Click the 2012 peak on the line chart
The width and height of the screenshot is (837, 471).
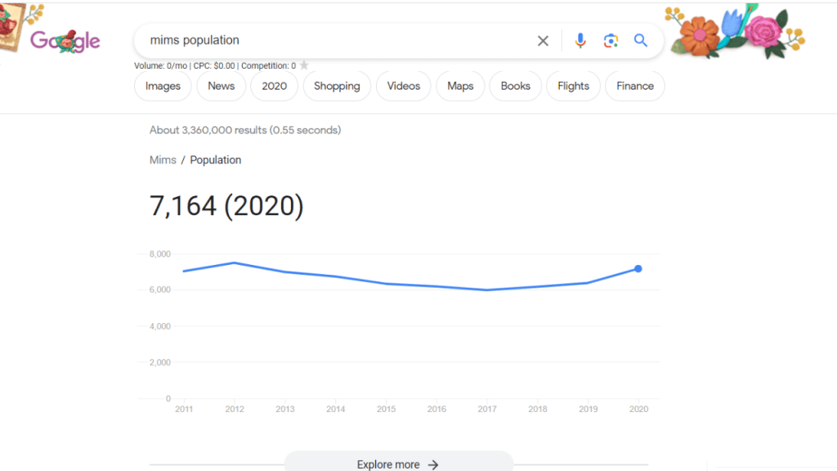tap(235, 262)
